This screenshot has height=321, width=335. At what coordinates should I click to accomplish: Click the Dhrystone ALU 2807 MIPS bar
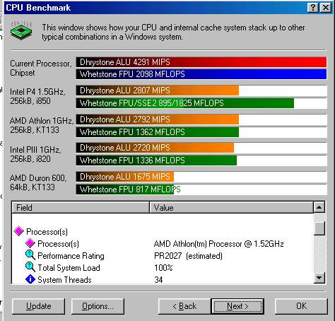coord(157,91)
